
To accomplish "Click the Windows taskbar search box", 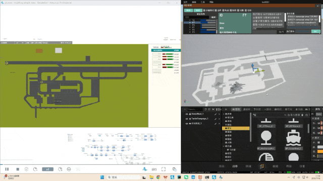I will tap(124, 177).
